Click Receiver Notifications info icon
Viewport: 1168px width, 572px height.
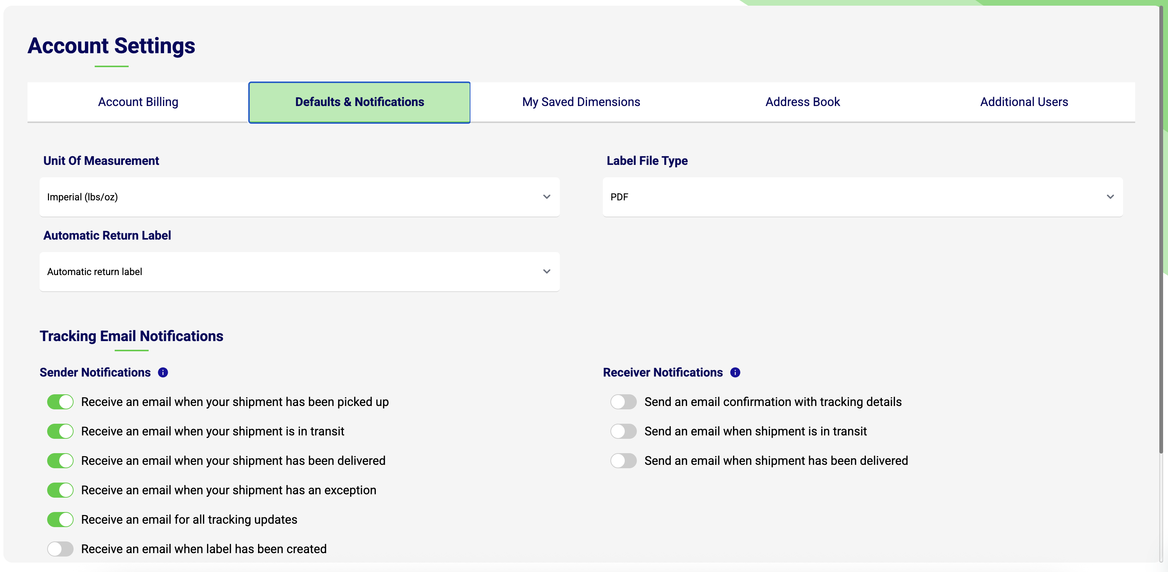point(735,372)
